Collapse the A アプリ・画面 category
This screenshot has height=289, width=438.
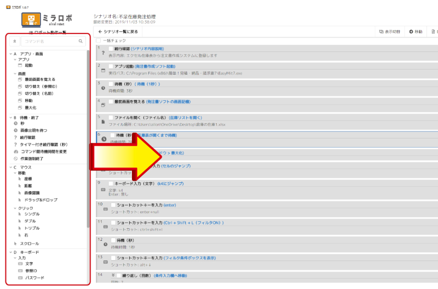point(11,54)
